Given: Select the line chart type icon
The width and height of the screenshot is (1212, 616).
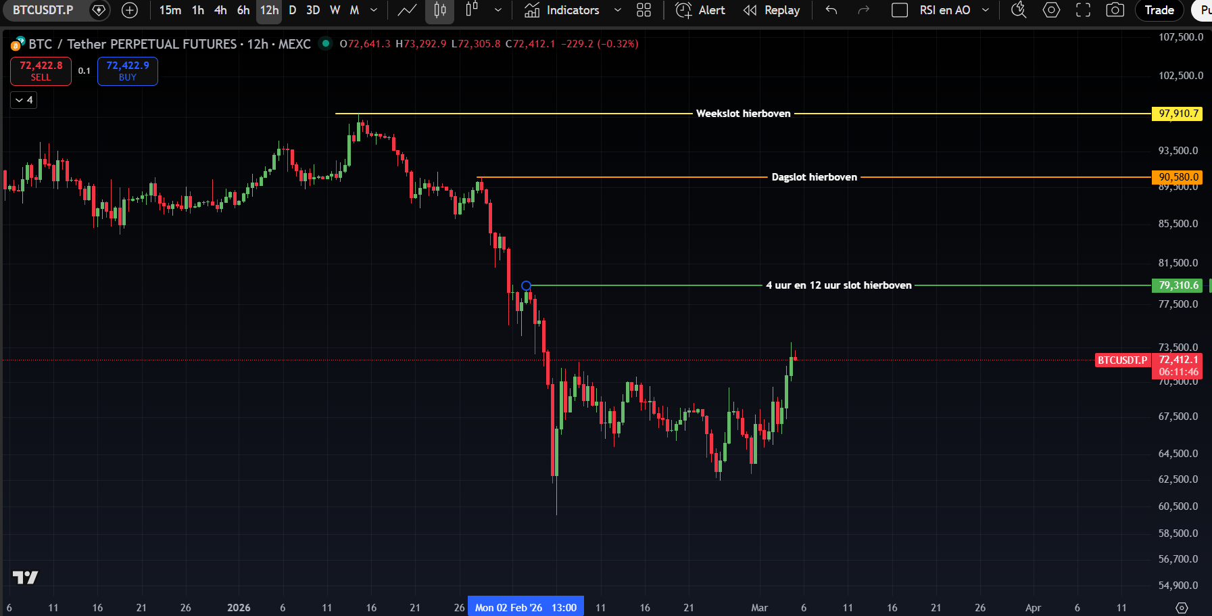Looking at the screenshot, I should pyautogui.click(x=407, y=10).
